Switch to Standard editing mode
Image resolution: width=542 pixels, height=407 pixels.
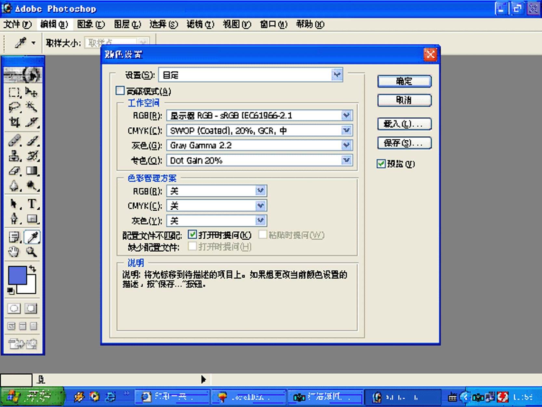click(14, 308)
